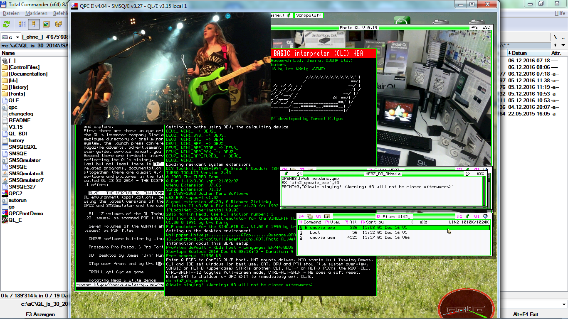
Task: Open the favorites asterisk button in right panel
Action: pos(555,45)
